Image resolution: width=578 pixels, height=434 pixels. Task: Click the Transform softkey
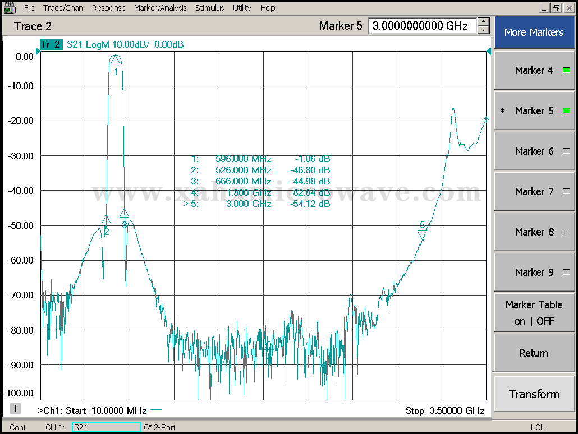[534, 394]
